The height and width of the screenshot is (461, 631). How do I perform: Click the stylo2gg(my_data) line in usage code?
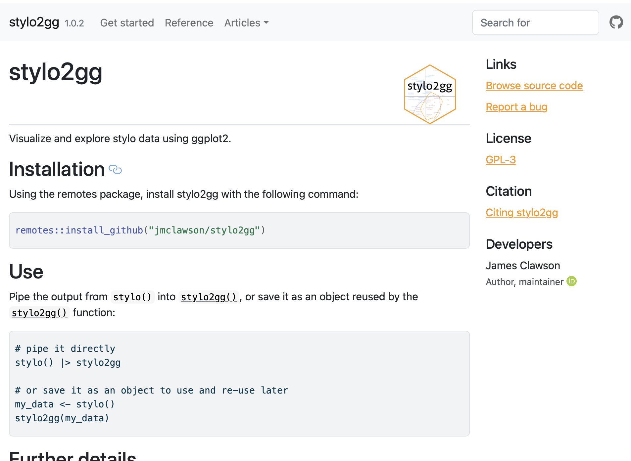point(62,418)
